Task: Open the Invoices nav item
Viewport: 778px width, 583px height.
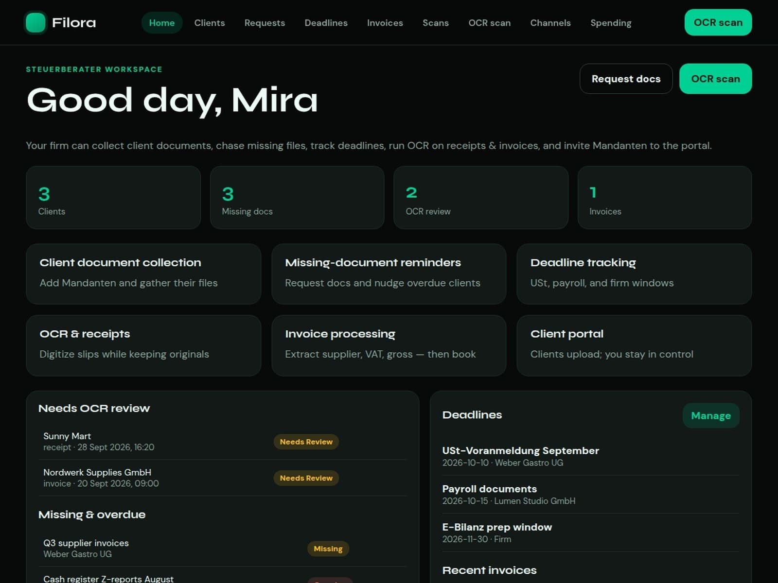Action: pyautogui.click(x=385, y=23)
